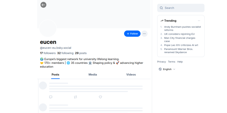This screenshot has width=227, height=113.
Task: Open the Terms link
Action: [x=172, y=62]
